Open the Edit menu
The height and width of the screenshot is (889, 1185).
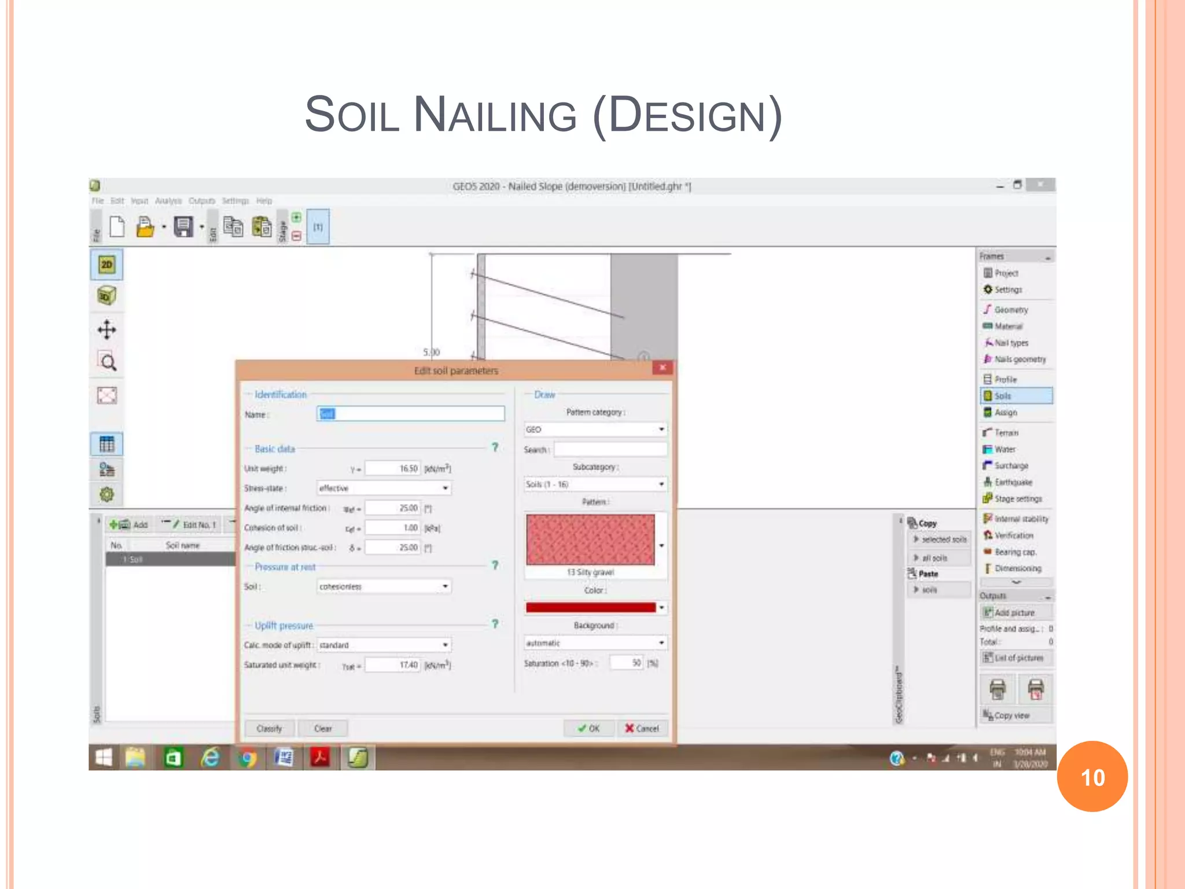pyautogui.click(x=117, y=201)
